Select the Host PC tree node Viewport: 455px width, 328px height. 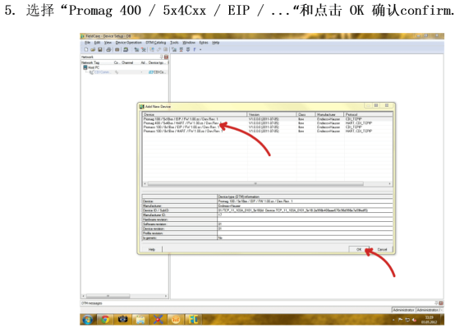pos(91,67)
